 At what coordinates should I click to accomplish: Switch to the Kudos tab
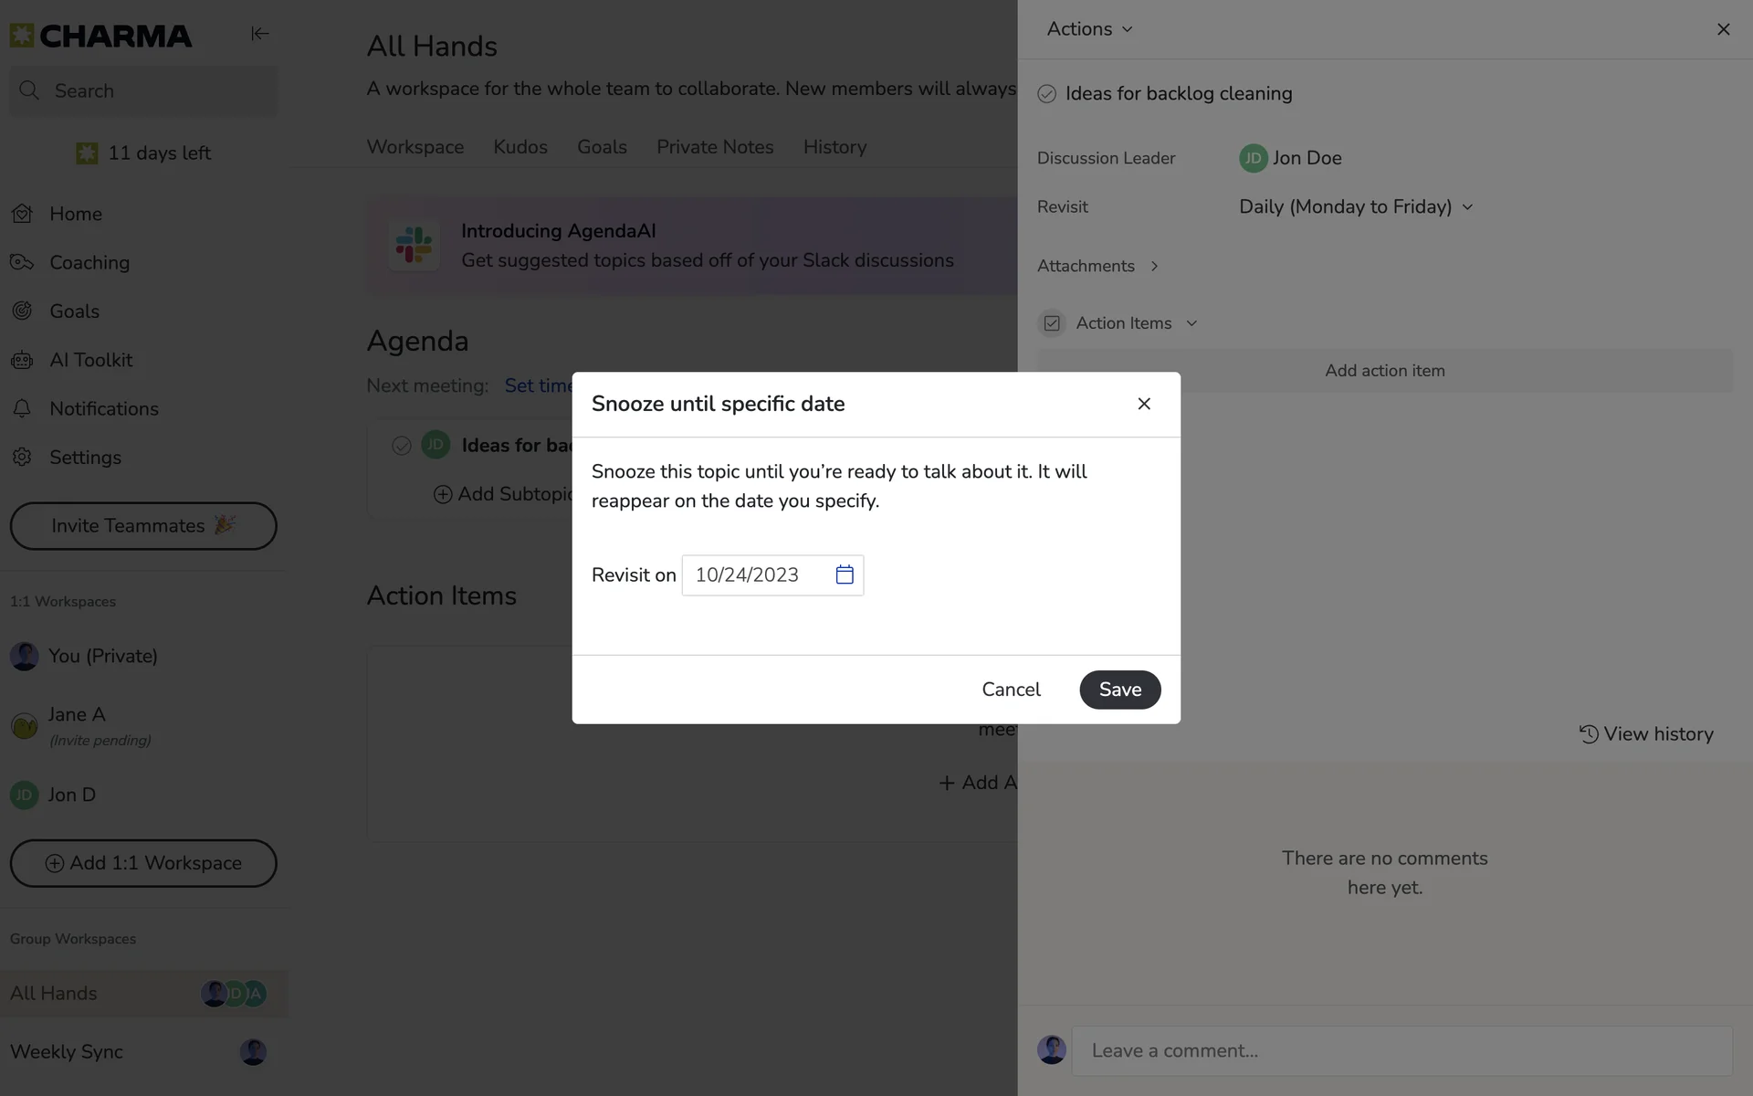point(520,147)
